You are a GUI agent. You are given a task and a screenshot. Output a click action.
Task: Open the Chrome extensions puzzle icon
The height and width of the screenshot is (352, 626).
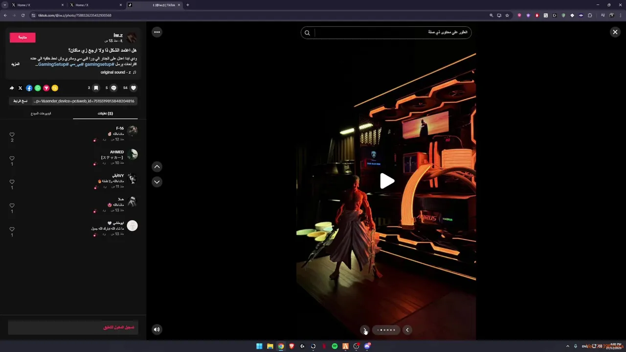coord(590,15)
